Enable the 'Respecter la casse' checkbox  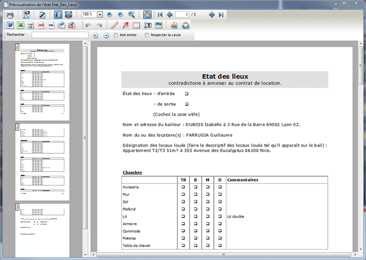click(147, 36)
